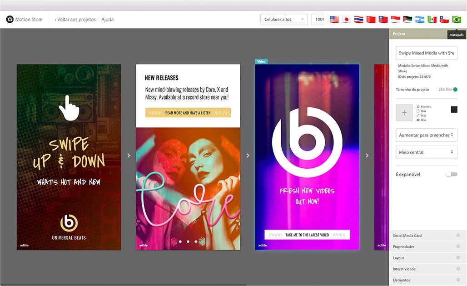The image size is (467, 286).
Task: Click the '258.1kb' size value
Action: point(445,90)
